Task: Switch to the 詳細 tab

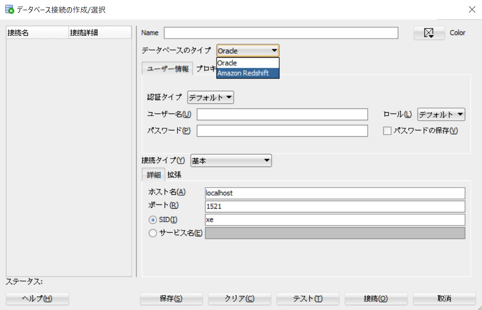Action: [154, 175]
